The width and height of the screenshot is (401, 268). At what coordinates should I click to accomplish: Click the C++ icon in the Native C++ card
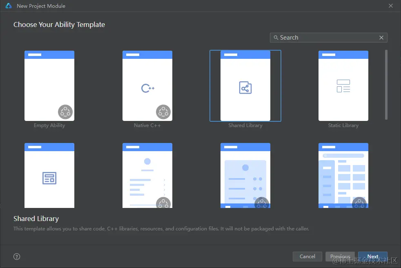[x=148, y=88]
